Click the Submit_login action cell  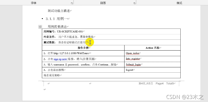coord(152,65)
